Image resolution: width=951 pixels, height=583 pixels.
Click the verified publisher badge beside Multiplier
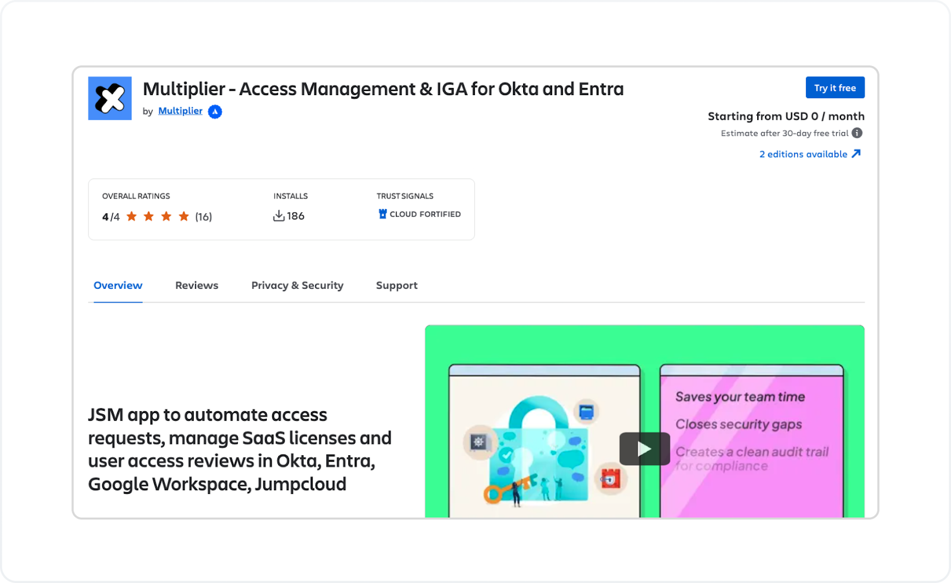pyautogui.click(x=215, y=112)
